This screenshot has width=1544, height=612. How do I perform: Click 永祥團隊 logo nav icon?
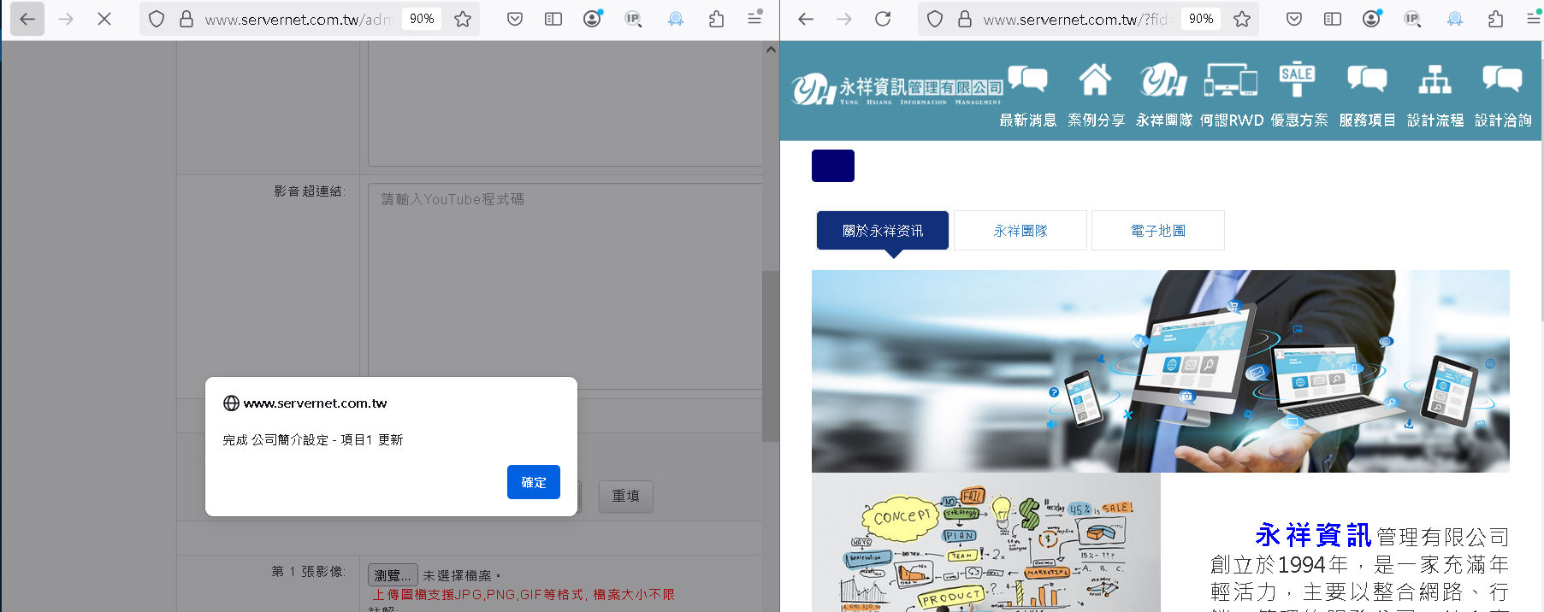pyautogui.click(x=1163, y=79)
